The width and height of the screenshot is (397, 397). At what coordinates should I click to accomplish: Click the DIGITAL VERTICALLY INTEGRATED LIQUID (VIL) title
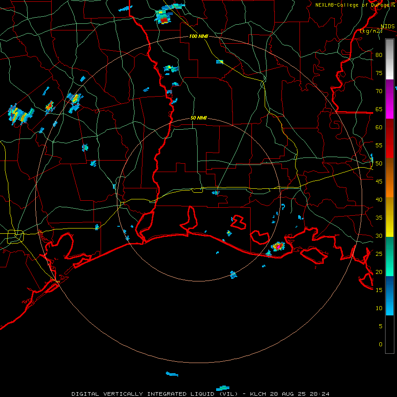click(155, 394)
